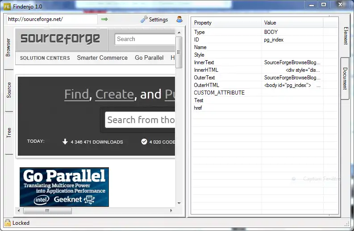
Task: Click the Property column header
Action: (x=226, y=23)
